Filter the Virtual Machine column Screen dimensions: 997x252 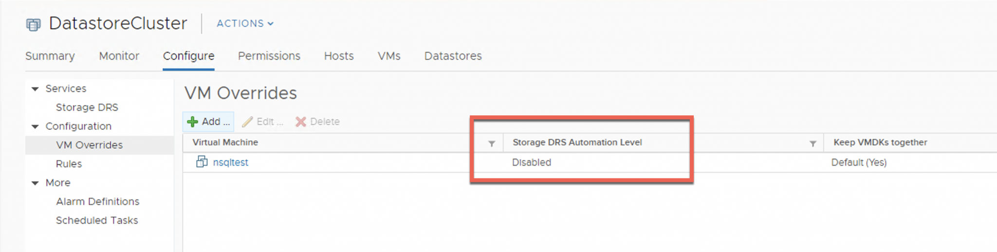coord(492,143)
